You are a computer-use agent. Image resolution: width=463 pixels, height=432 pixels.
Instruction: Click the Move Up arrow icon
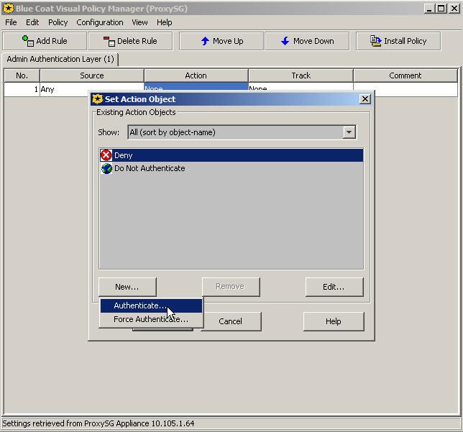pos(205,41)
